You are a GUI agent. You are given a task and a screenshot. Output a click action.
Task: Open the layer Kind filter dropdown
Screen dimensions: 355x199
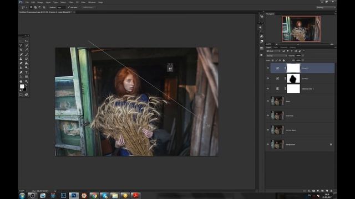click(273, 51)
